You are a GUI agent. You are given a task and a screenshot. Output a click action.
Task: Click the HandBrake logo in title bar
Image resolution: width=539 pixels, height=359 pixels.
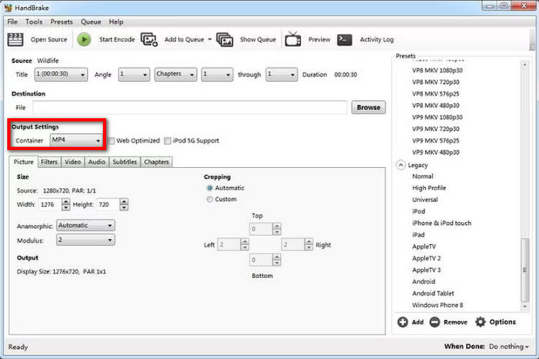tap(8, 8)
